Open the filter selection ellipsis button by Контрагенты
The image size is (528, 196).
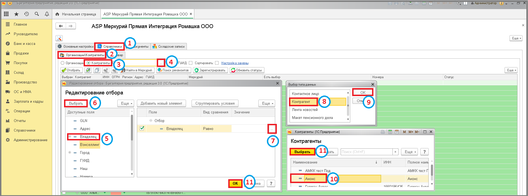click(x=161, y=63)
